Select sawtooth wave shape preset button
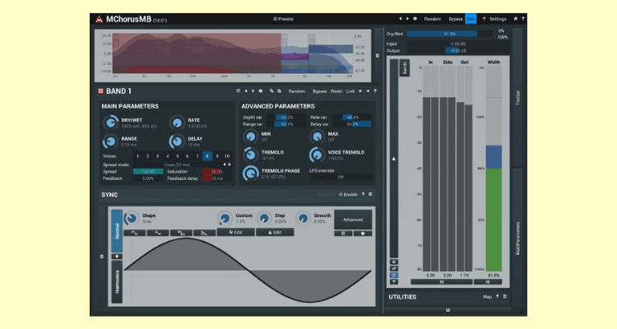This screenshot has width=617, height=329. click(x=204, y=233)
